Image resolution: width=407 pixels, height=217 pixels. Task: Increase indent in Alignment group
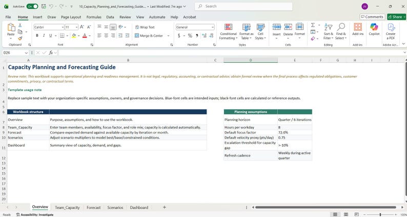coord(127,35)
